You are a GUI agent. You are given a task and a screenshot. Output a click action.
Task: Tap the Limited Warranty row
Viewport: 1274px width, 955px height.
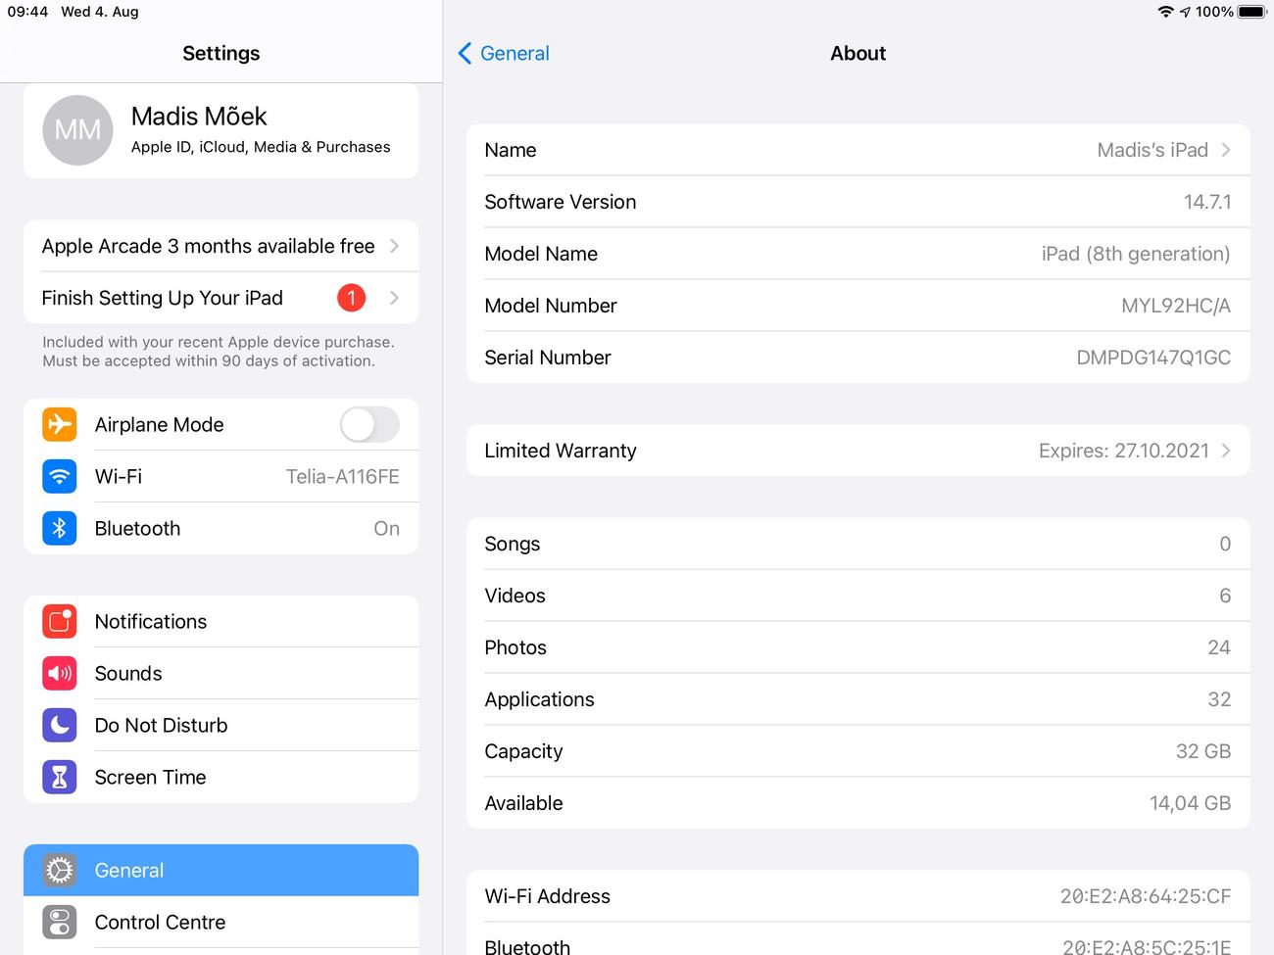857,451
